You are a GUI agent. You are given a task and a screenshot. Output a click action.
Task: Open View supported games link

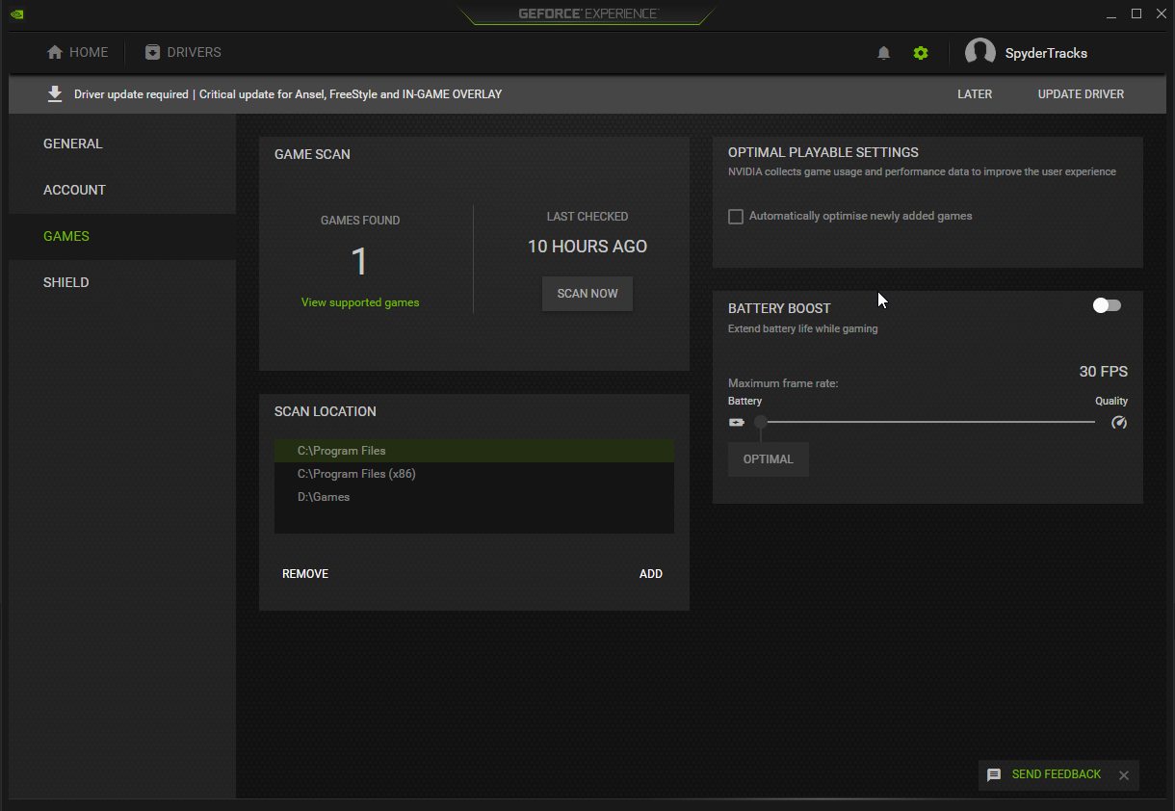(x=360, y=302)
